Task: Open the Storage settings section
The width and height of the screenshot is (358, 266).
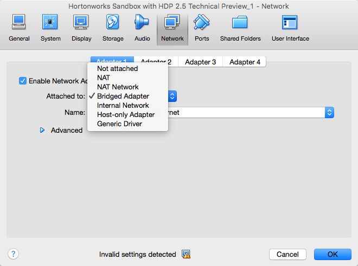Action: 113,28
